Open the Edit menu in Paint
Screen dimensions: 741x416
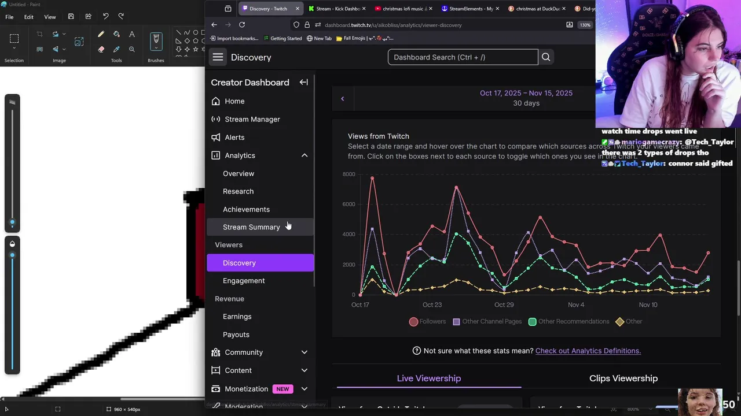coord(28,17)
